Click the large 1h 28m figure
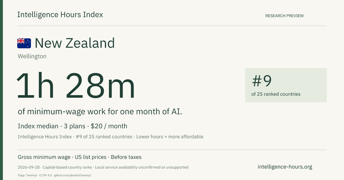344x180 pixels. 76,86
